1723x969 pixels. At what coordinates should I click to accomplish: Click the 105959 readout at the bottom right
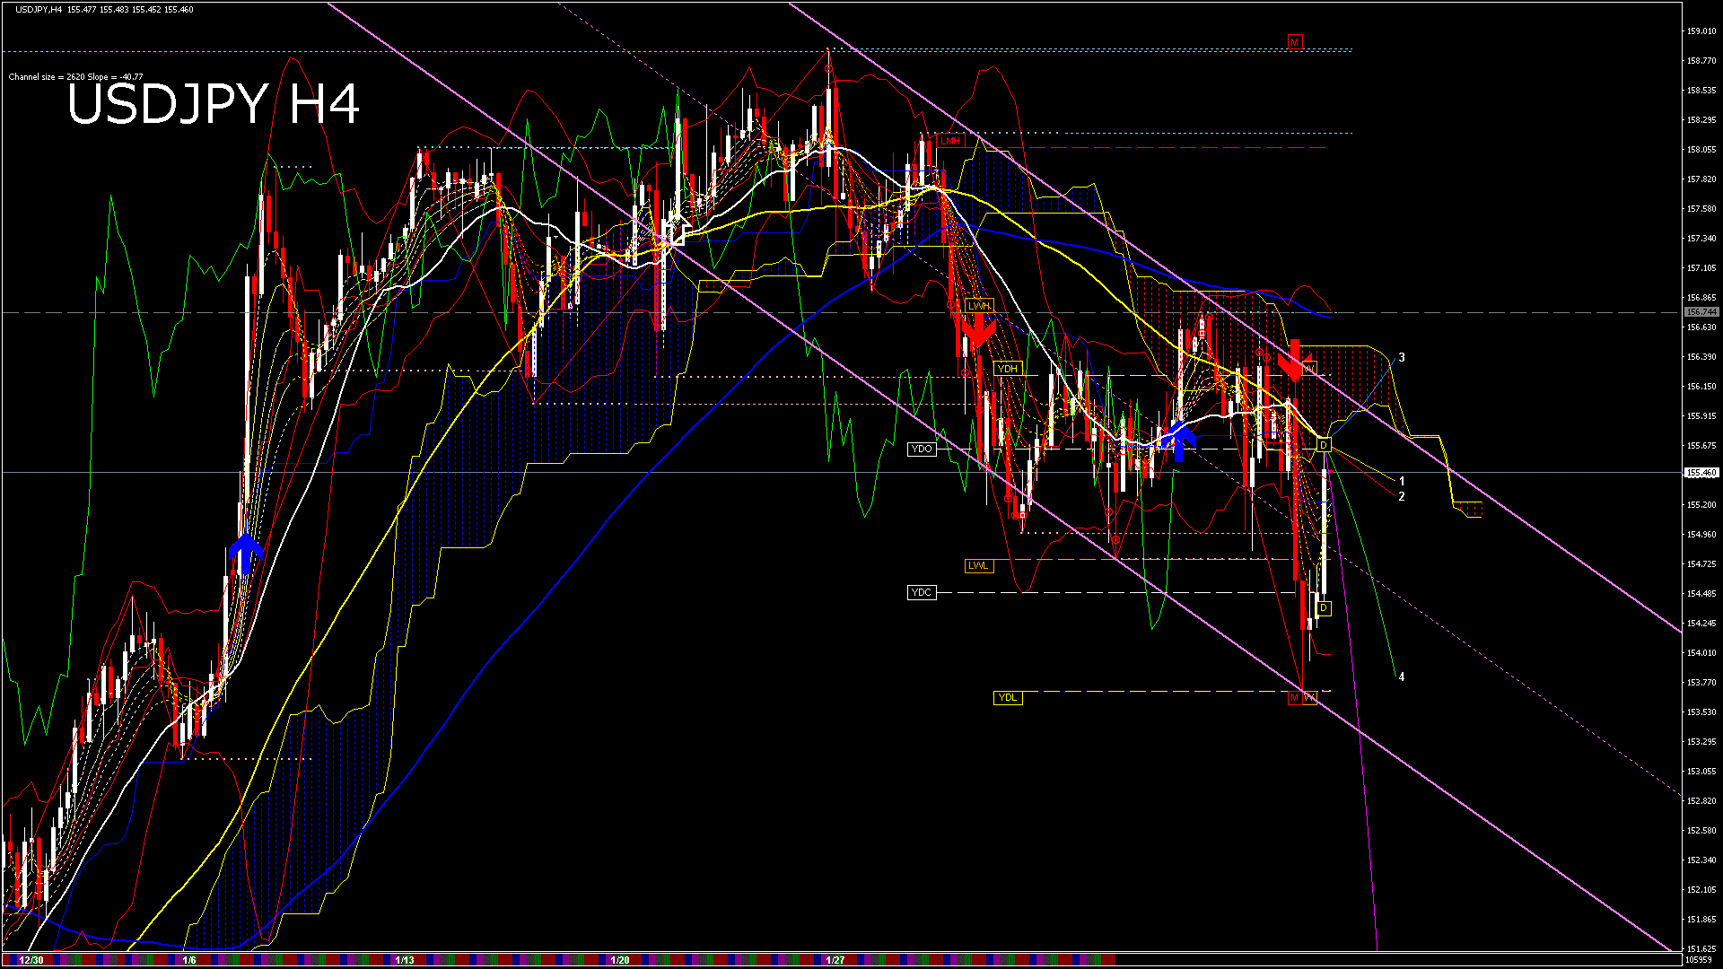pos(1699,960)
